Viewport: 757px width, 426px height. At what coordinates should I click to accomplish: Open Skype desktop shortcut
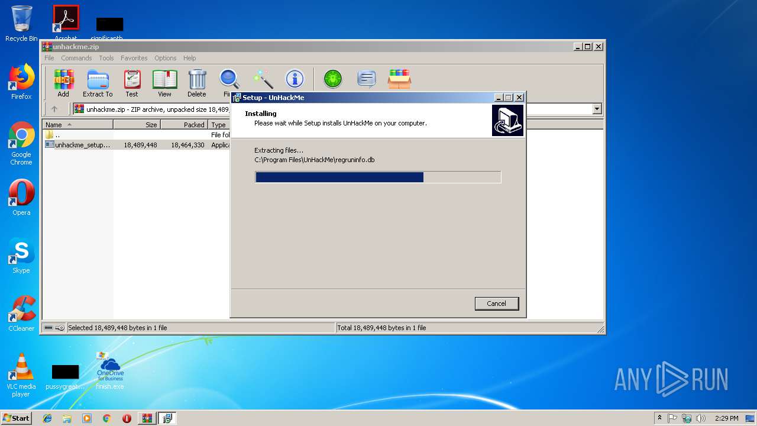[x=21, y=256]
